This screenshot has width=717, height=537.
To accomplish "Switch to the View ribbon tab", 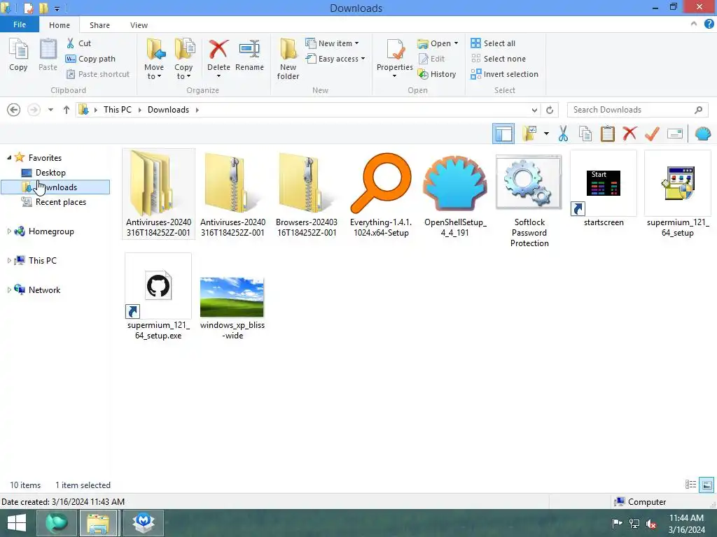I will coord(139,25).
